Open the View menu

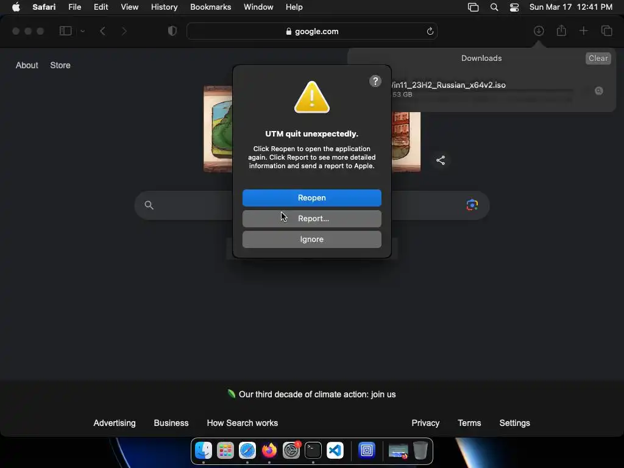(129, 7)
